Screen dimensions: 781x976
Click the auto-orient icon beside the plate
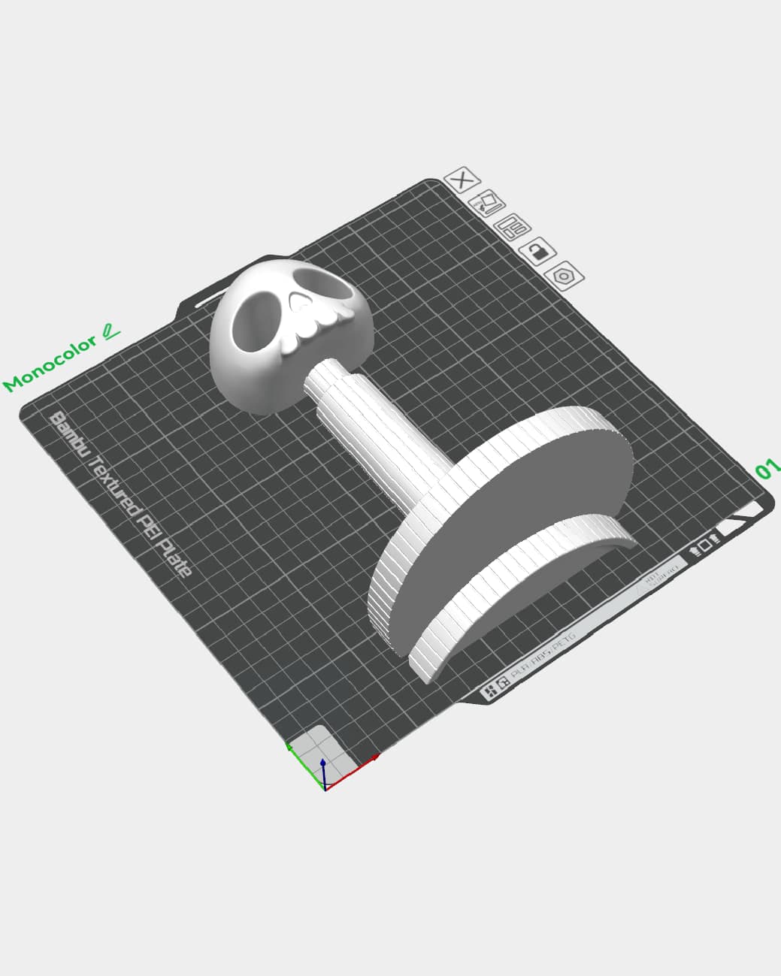(488, 204)
